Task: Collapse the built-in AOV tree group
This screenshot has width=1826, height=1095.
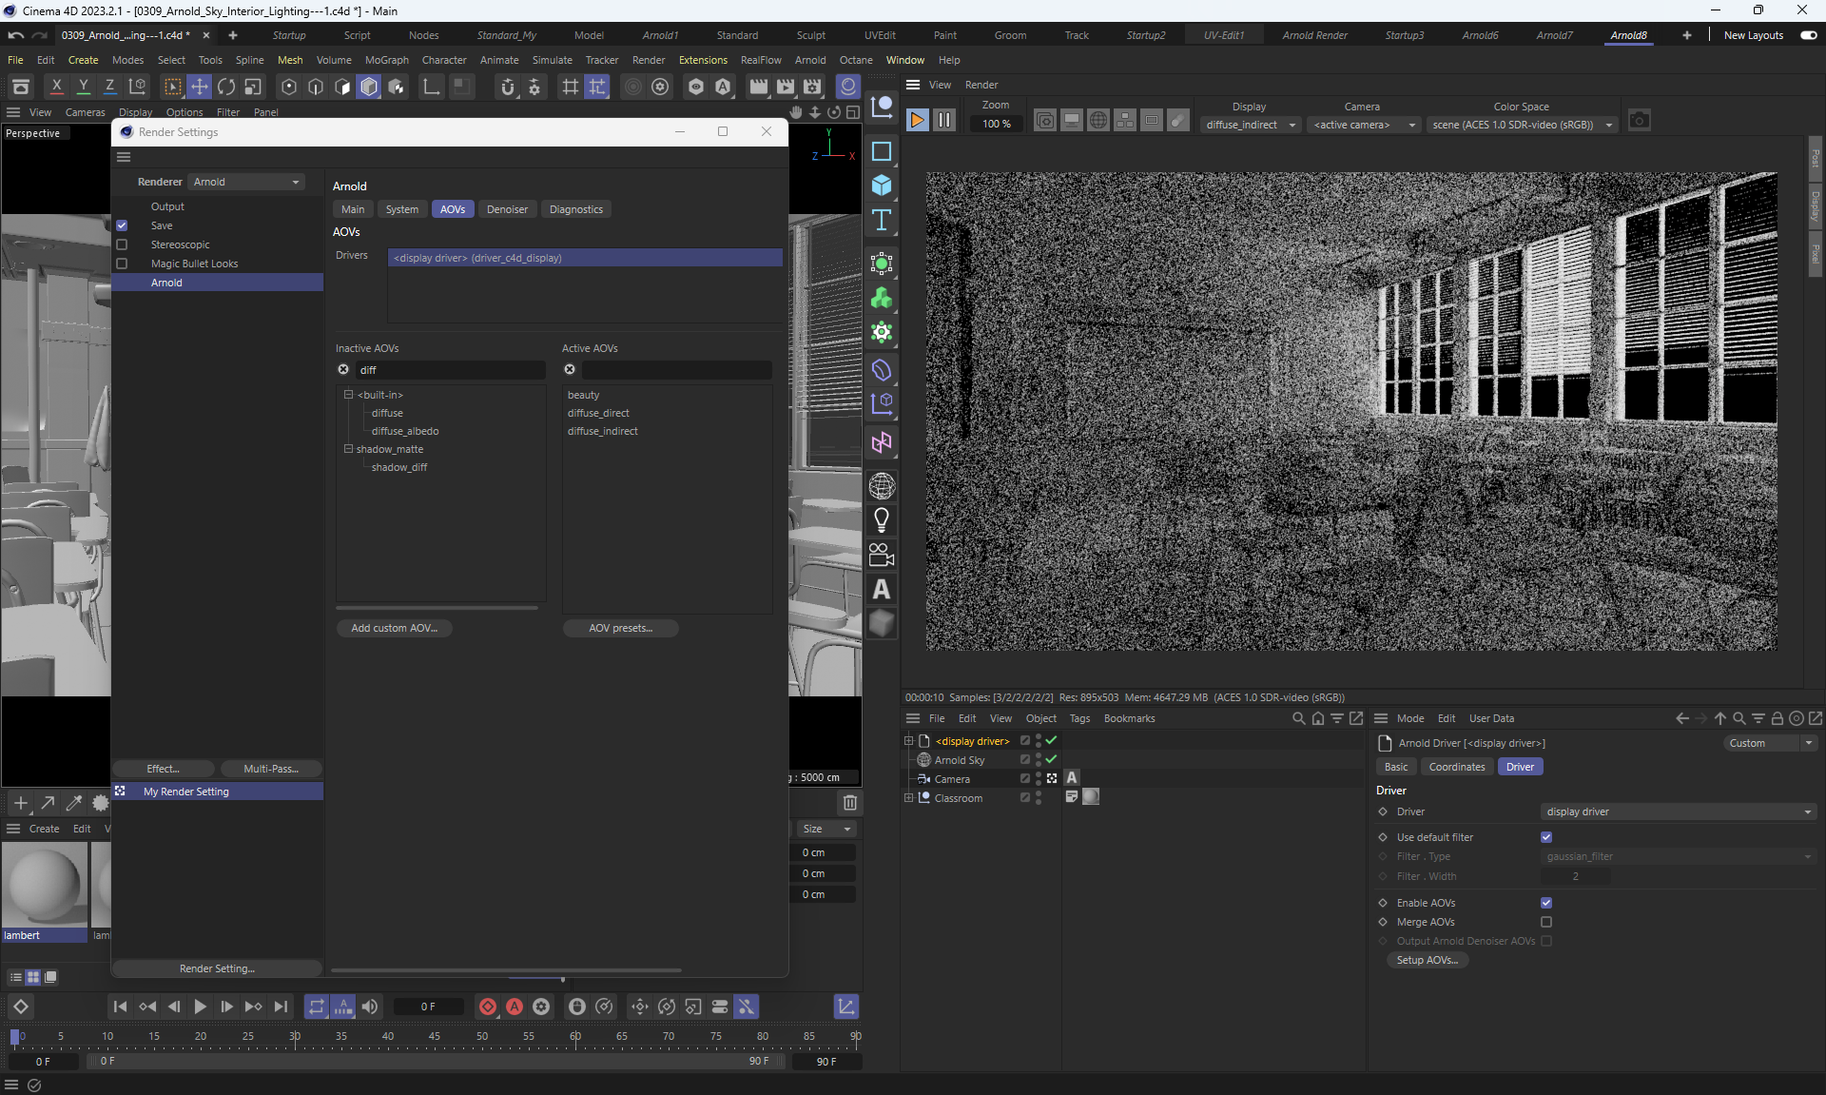Action: 348,395
